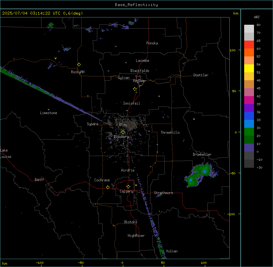Pick the red 65-60 dBZ legend swatch

tap(249, 44)
